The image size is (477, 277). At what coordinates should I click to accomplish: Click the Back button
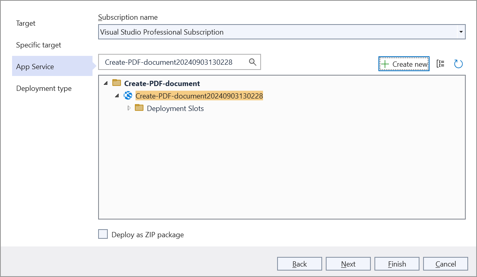coord(299,264)
